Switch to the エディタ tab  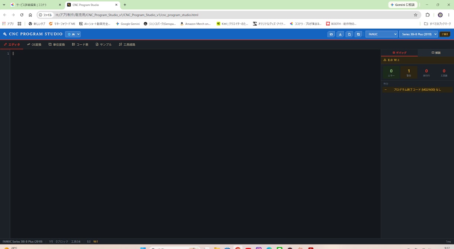(12, 45)
